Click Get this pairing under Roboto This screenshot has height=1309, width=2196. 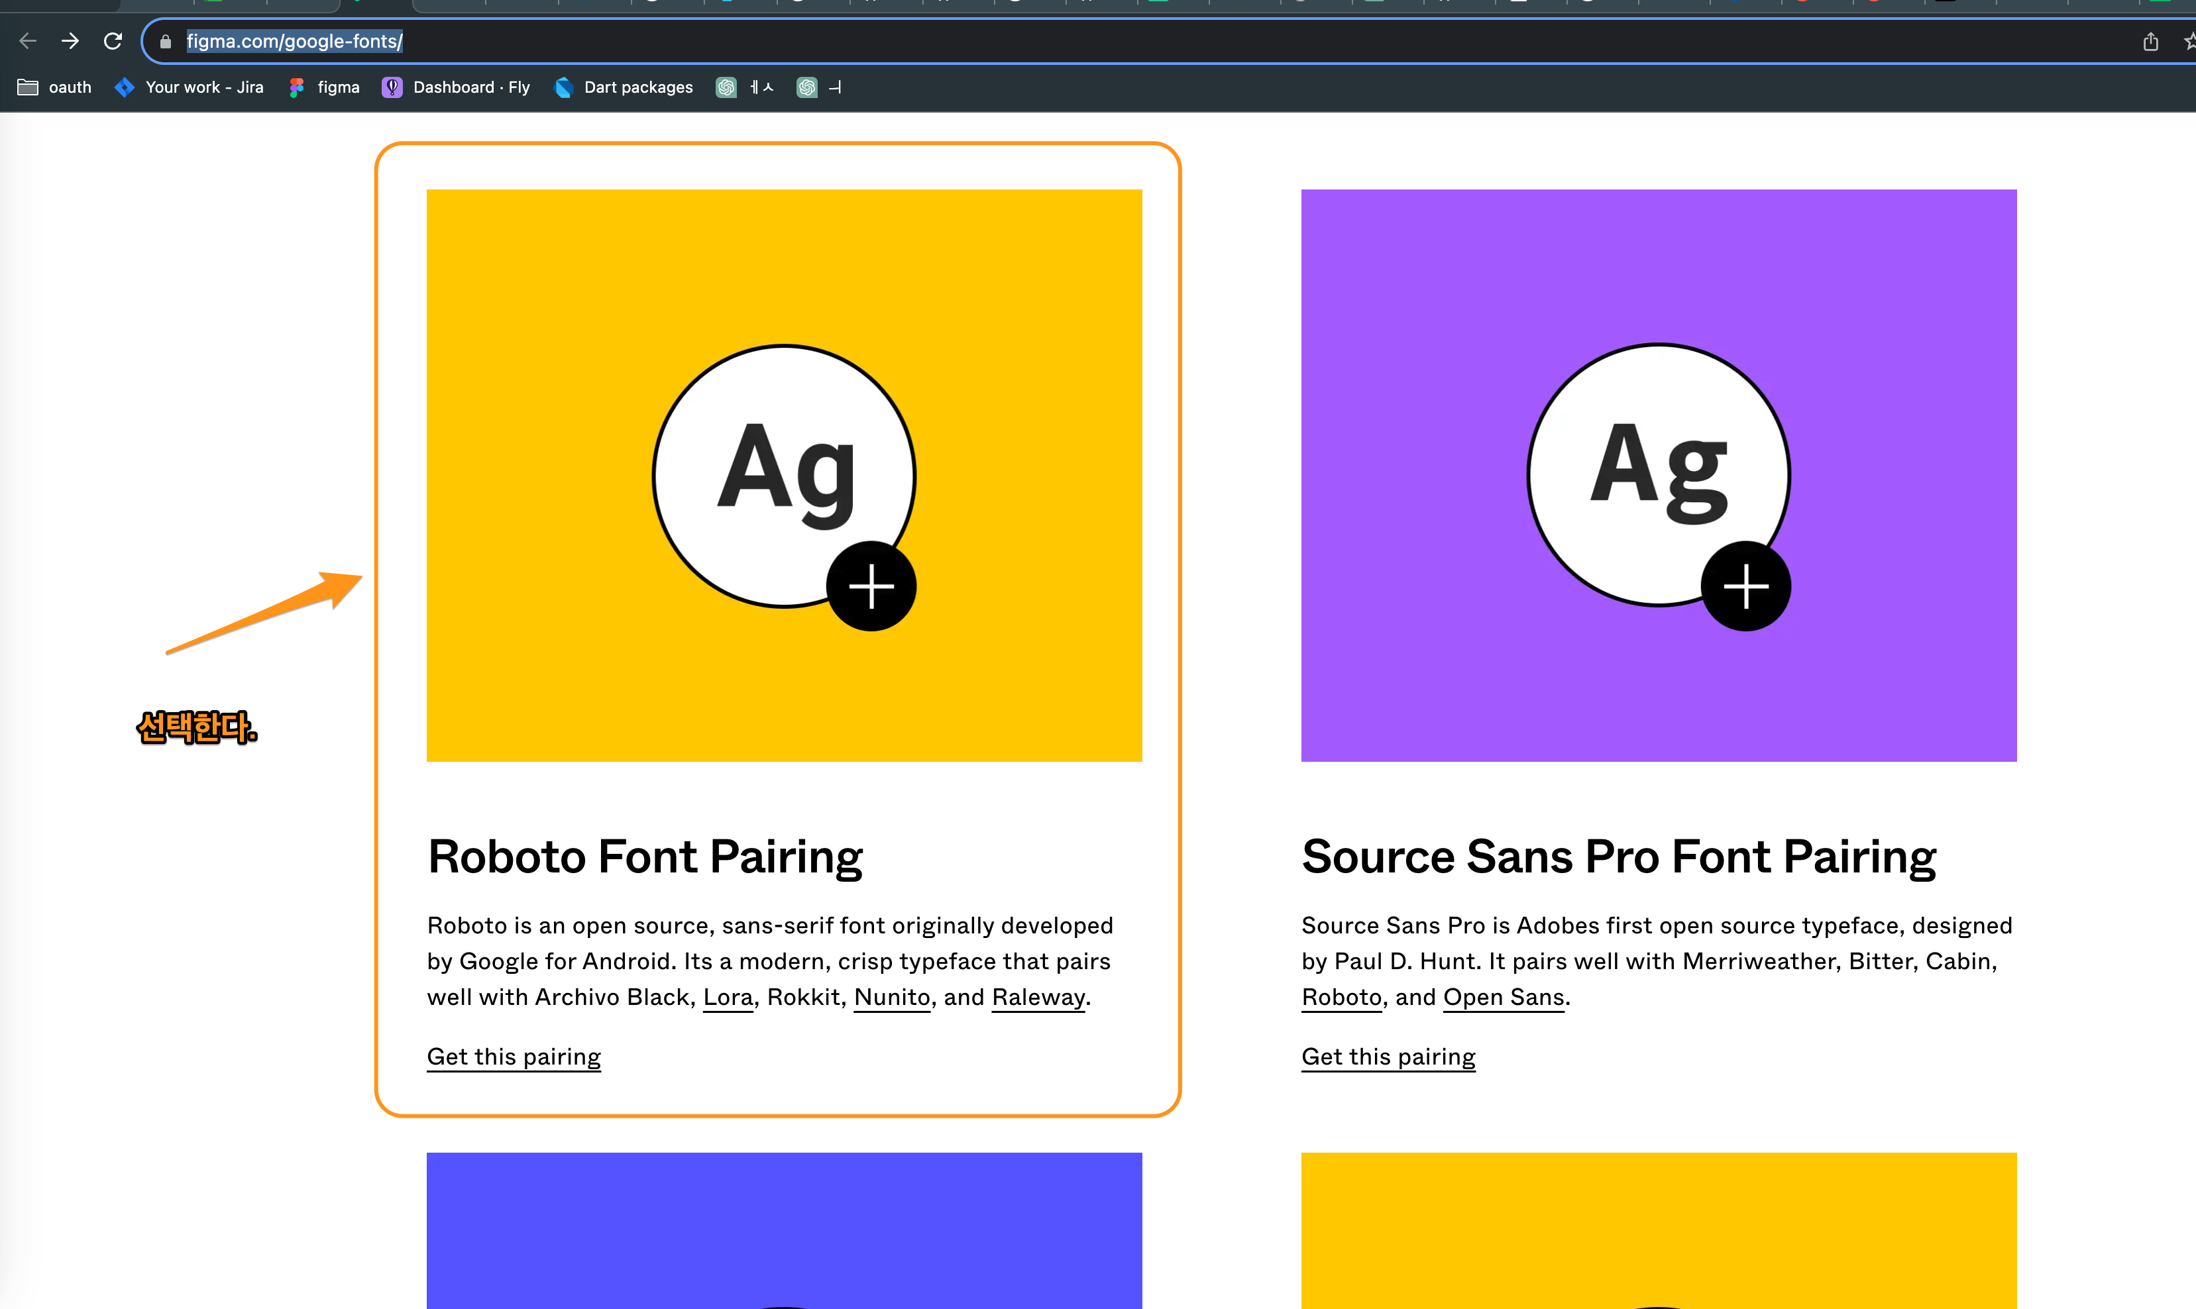(x=514, y=1057)
